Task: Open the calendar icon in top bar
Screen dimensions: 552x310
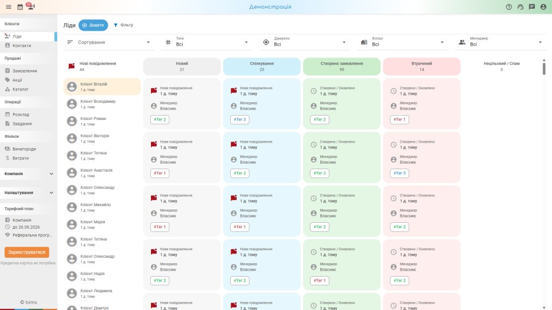Action: (20, 6)
